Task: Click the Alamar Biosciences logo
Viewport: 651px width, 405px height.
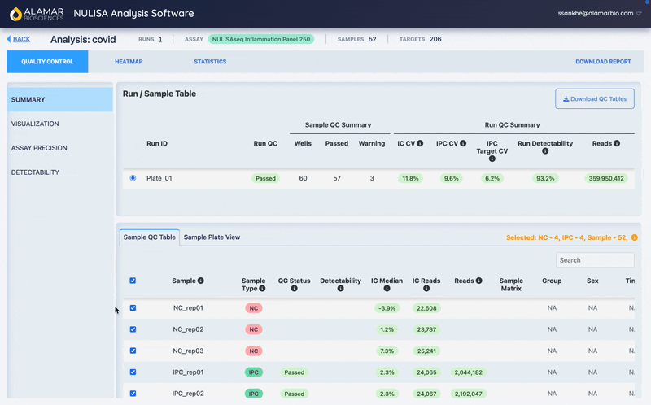Action: pyautogui.click(x=35, y=14)
